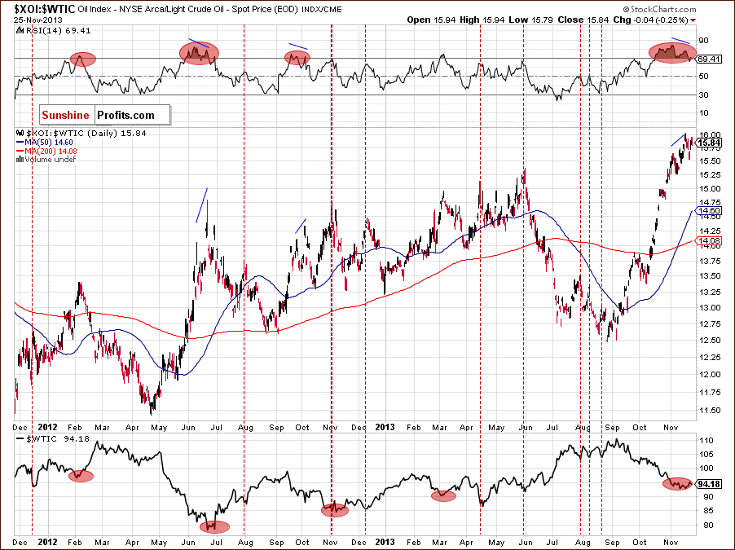The width and height of the screenshot is (735, 550).
Task: Click the WTIC axis label 110
Action: 706,441
